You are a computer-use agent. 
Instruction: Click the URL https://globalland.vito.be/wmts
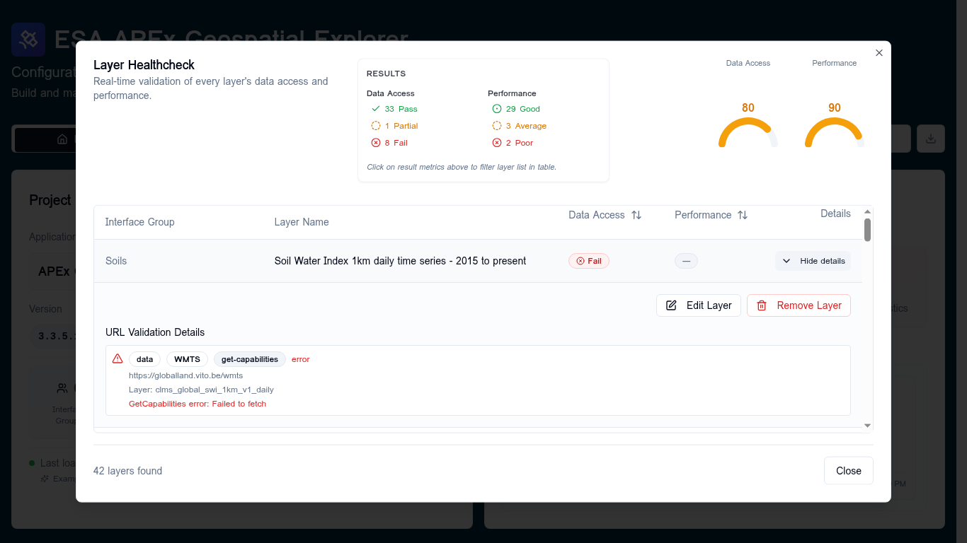pos(185,375)
